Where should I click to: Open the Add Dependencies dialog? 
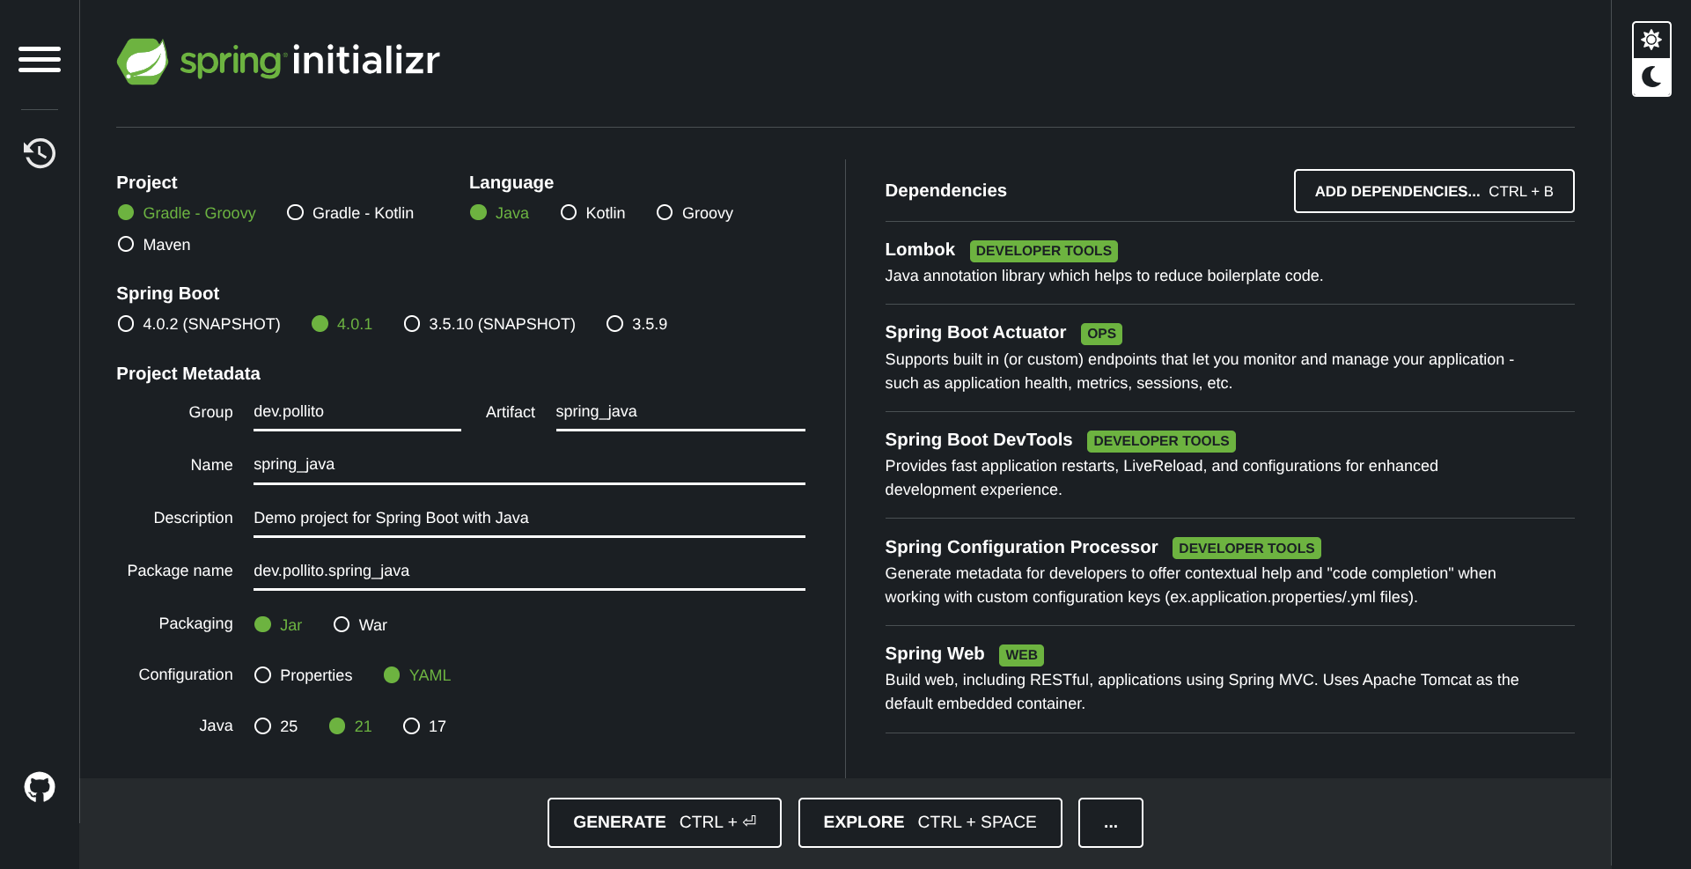click(x=1433, y=191)
